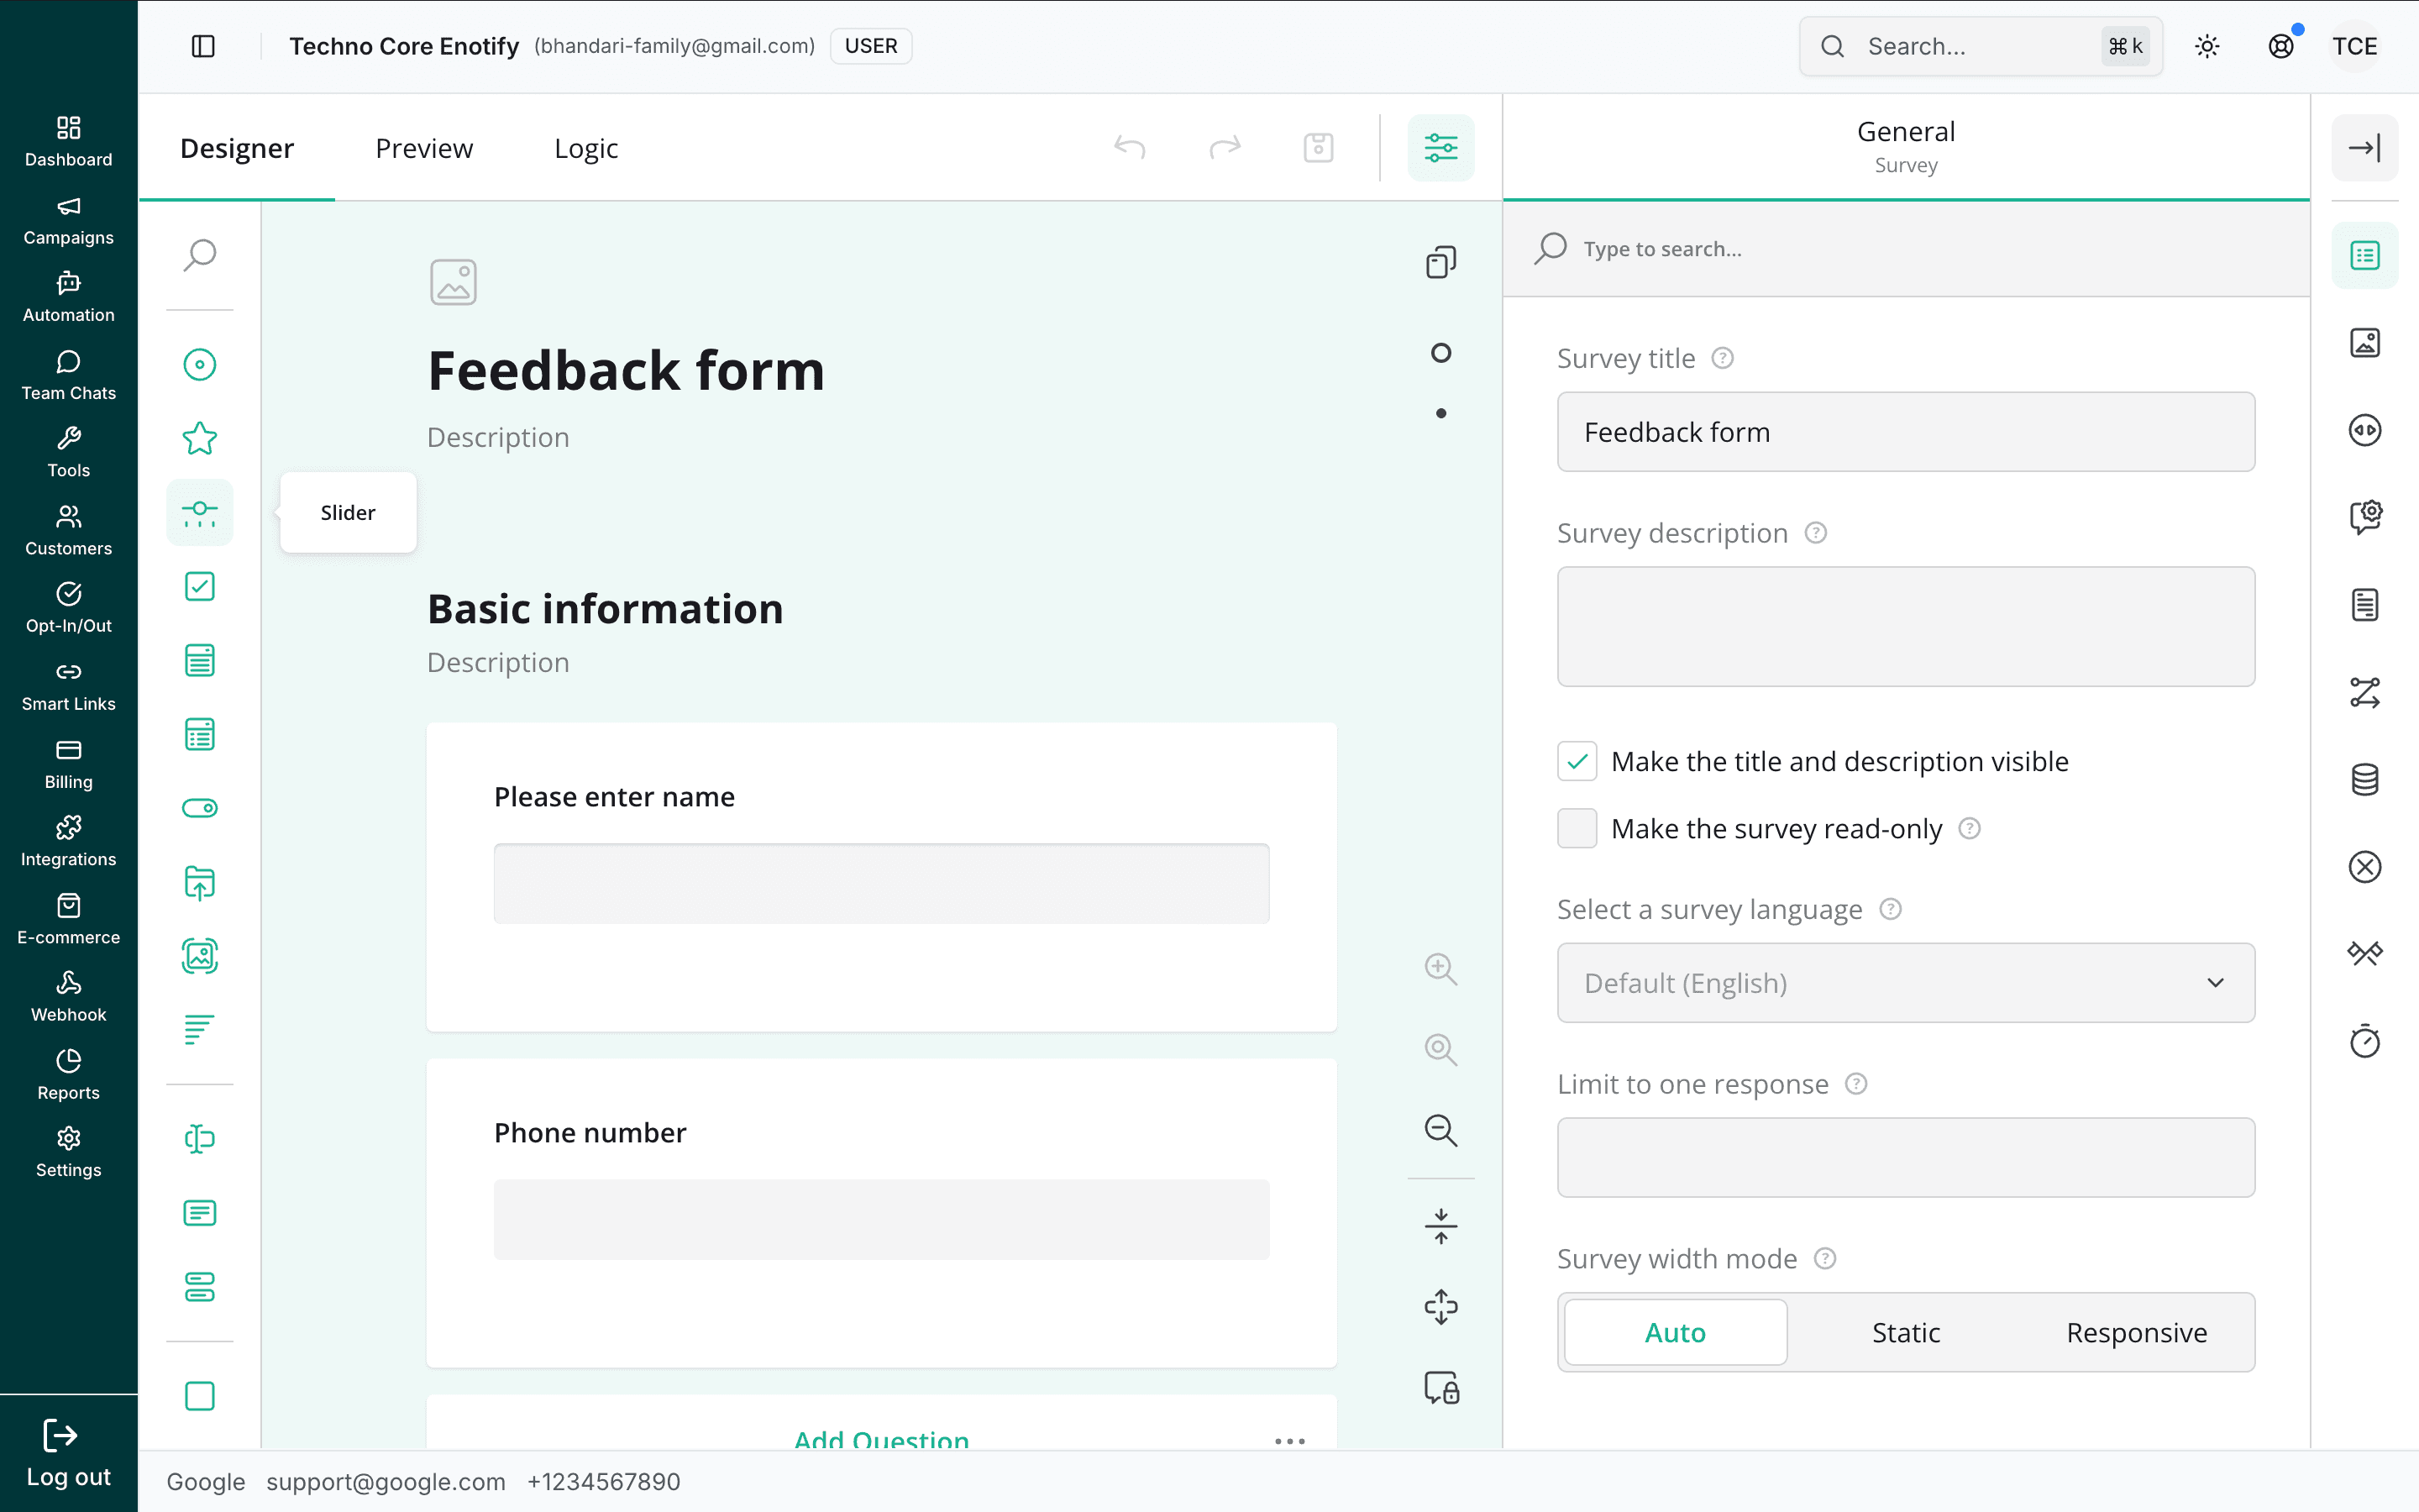Enable Make the survey read-only

tap(1577, 828)
